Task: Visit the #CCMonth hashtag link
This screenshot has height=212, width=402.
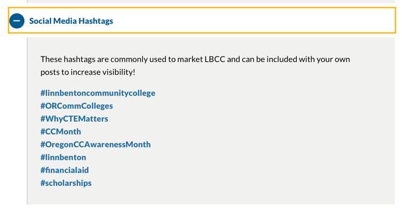Action: 61,132
